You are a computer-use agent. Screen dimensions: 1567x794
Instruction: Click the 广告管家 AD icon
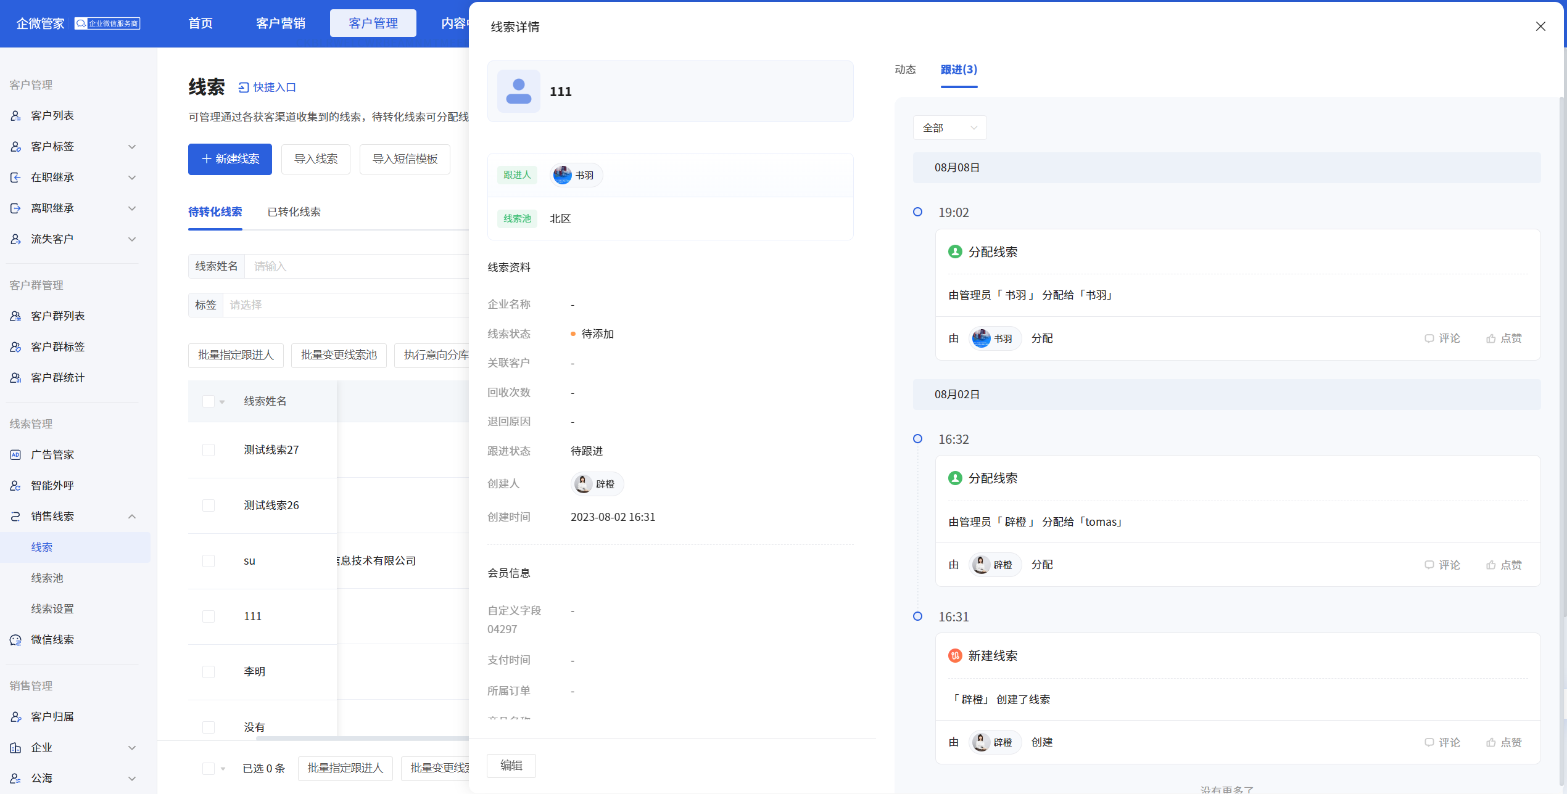pos(16,455)
